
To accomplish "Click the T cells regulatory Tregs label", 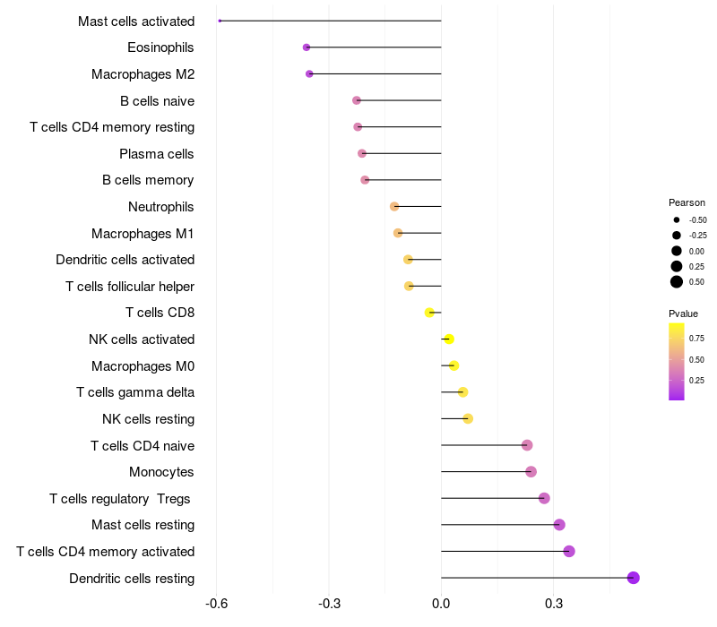I will [121, 498].
